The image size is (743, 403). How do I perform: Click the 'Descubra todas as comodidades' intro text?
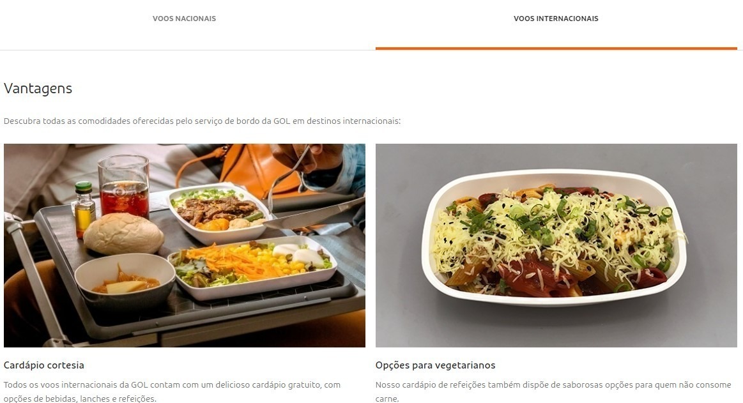pyautogui.click(x=203, y=121)
